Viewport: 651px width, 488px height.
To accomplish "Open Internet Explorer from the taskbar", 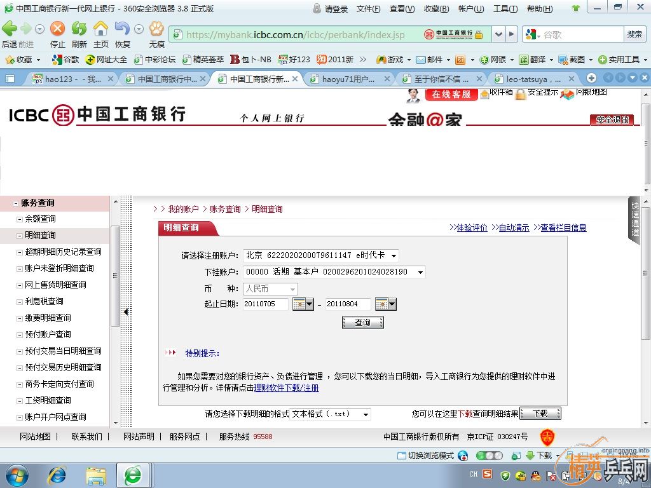I will tap(57, 475).
